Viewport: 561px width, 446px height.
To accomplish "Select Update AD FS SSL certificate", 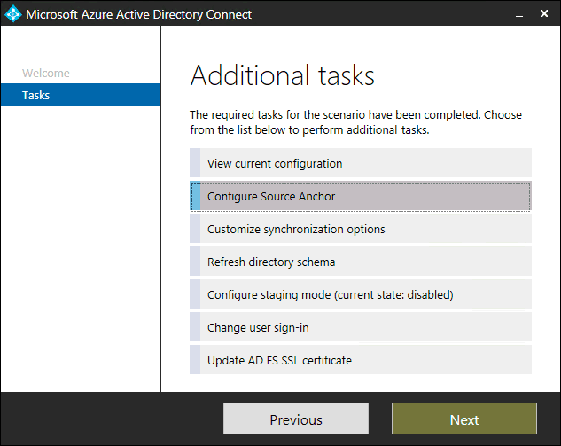I will point(361,360).
